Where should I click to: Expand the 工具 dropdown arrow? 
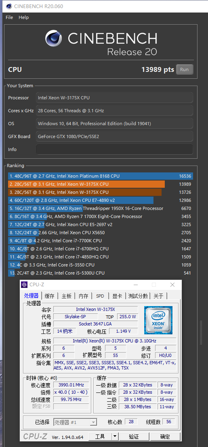click(x=115, y=437)
